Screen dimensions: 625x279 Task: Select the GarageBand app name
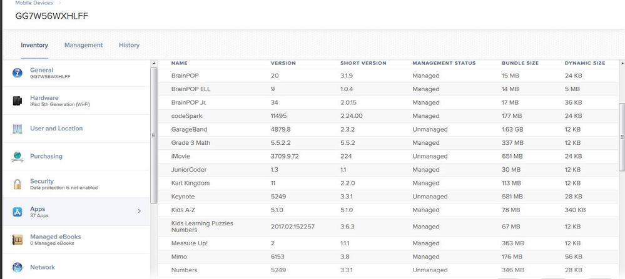(x=189, y=130)
